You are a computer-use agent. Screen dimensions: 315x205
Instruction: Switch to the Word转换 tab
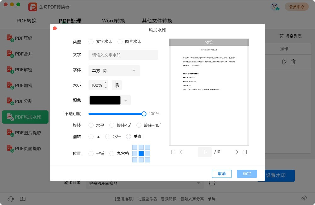pos(113,21)
